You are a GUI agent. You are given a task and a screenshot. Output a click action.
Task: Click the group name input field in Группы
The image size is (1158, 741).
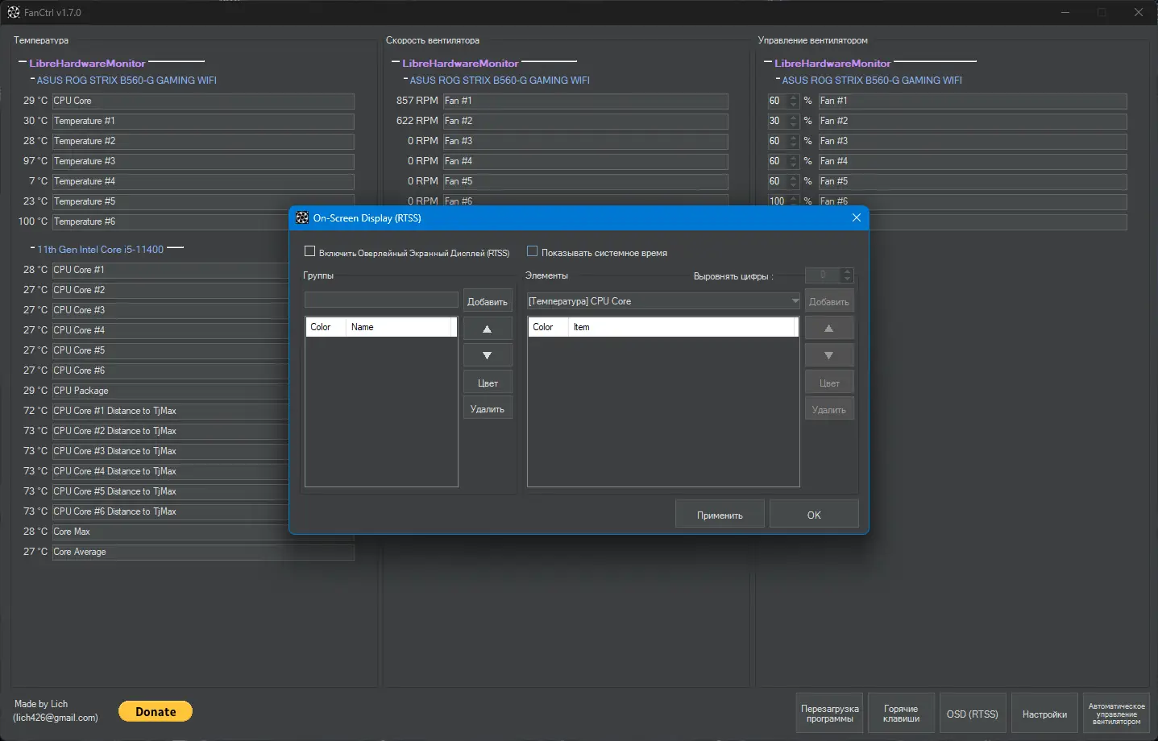coord(381,300)
